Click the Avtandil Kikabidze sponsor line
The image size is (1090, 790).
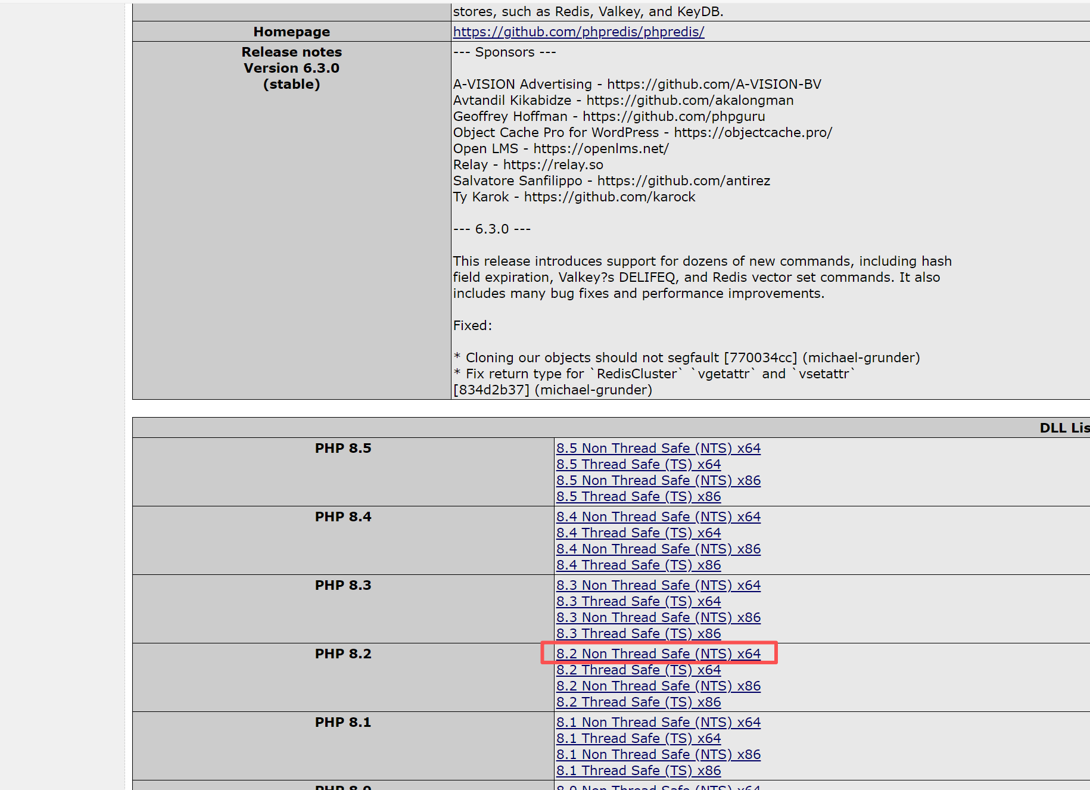point(623,100)
